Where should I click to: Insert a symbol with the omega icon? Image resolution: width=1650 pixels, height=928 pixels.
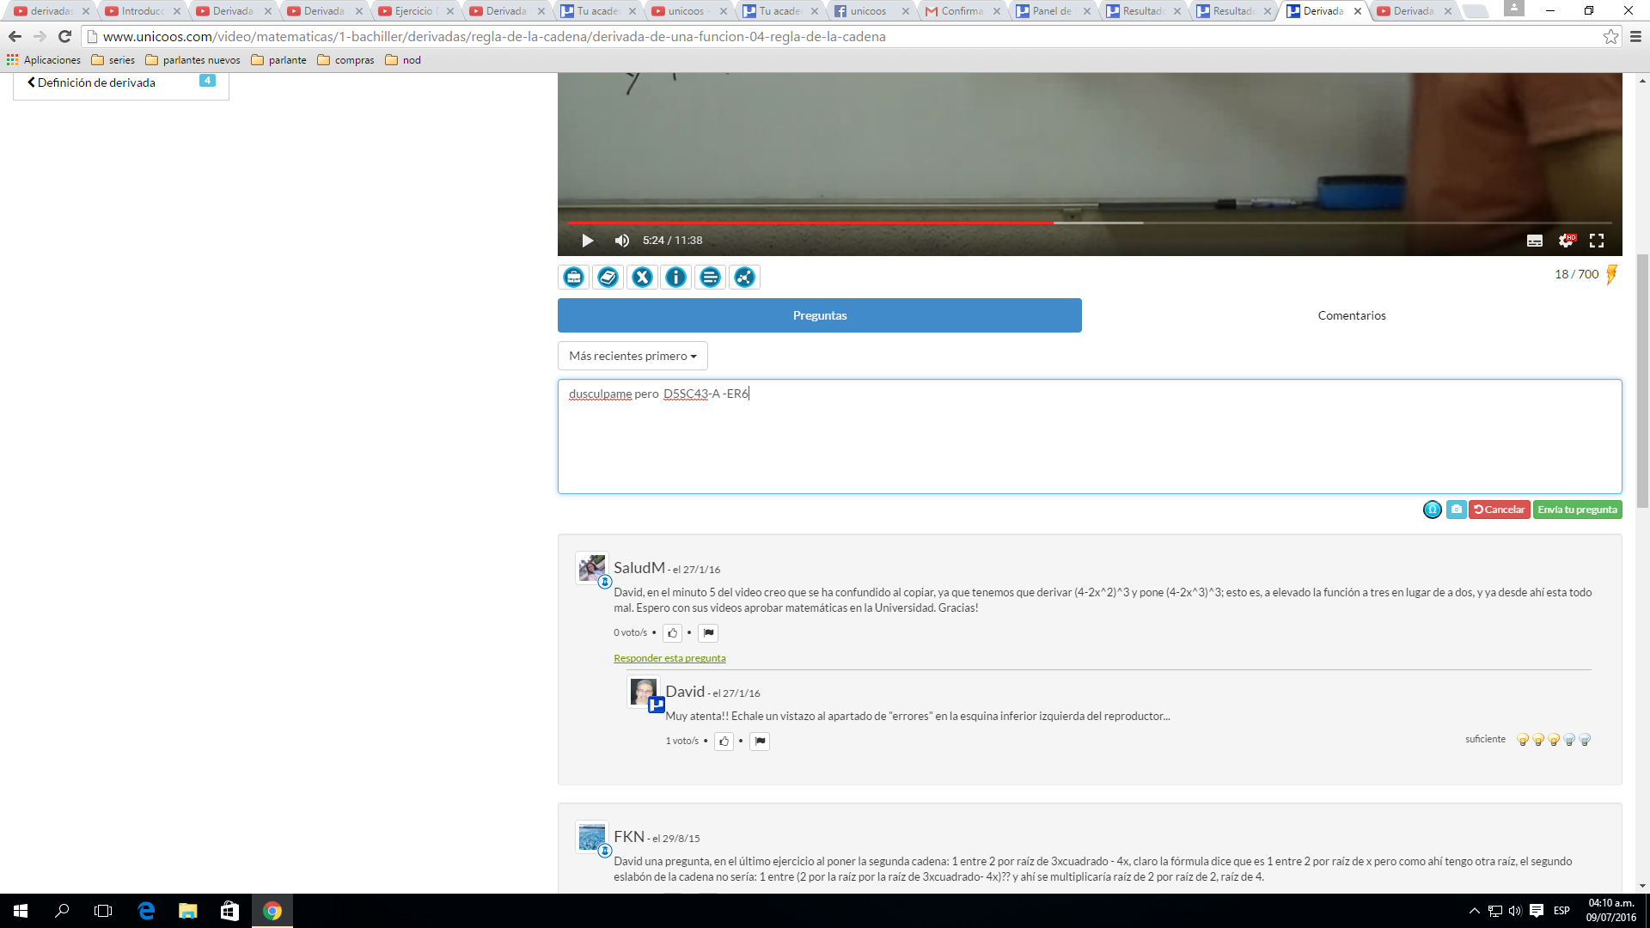coord(1432,510)
